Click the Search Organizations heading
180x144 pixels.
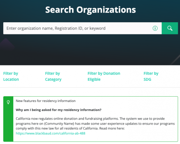(x=91, y=10)
